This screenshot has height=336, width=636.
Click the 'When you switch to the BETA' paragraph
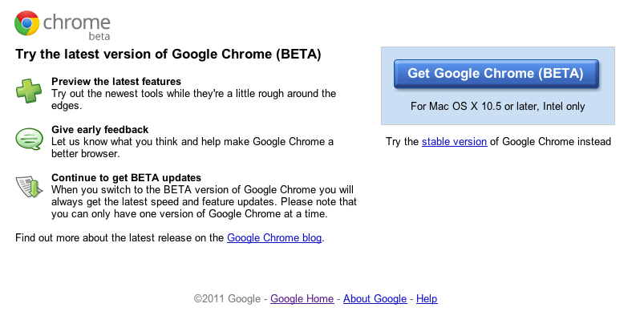pos(204,202)
